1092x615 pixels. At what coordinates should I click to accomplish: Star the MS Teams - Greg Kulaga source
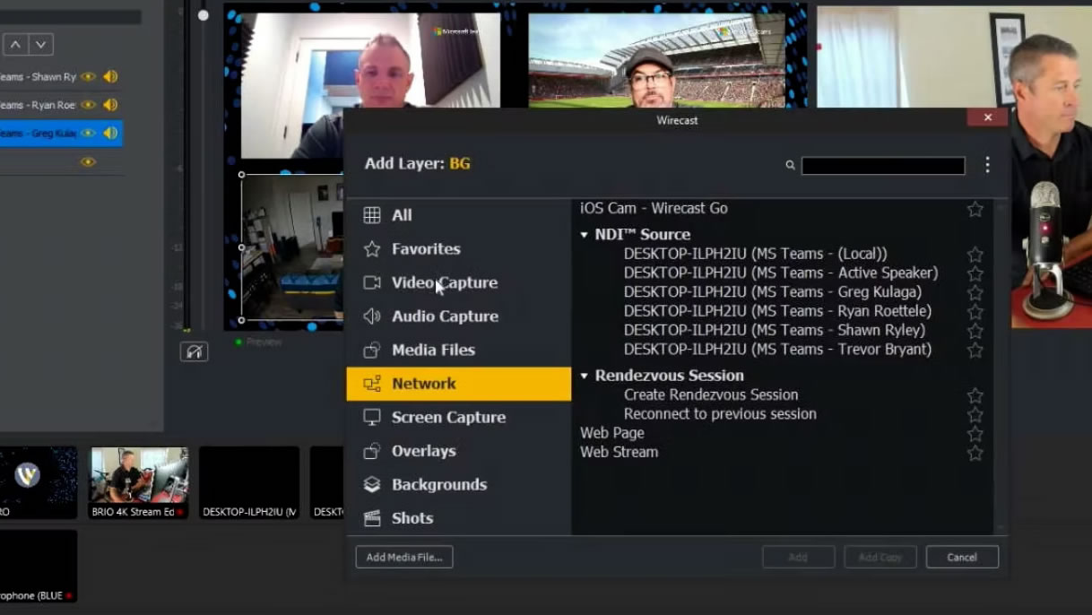pos(975,292)
